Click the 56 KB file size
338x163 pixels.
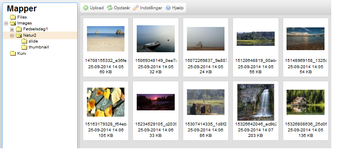256,72
